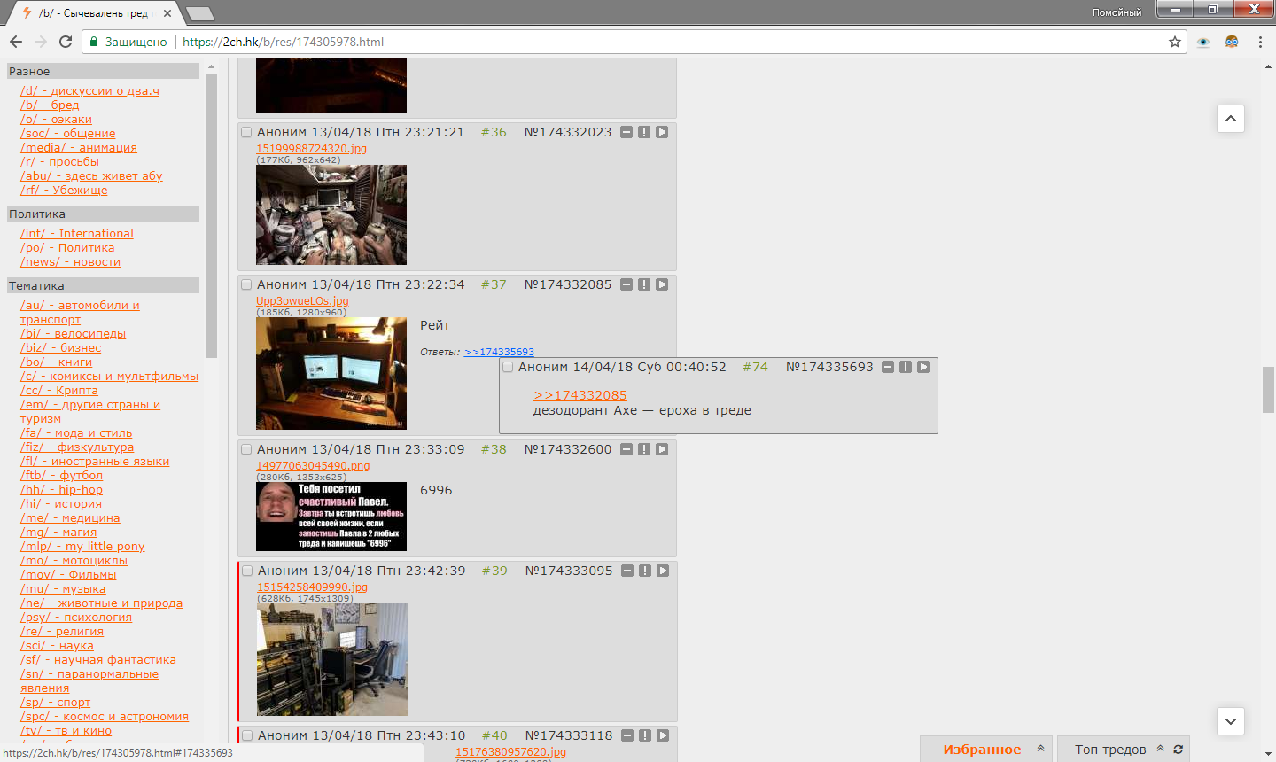Hide post #37 with its minus icon
The width and height of the screenshot is (1276, 762).
(626, 284)
